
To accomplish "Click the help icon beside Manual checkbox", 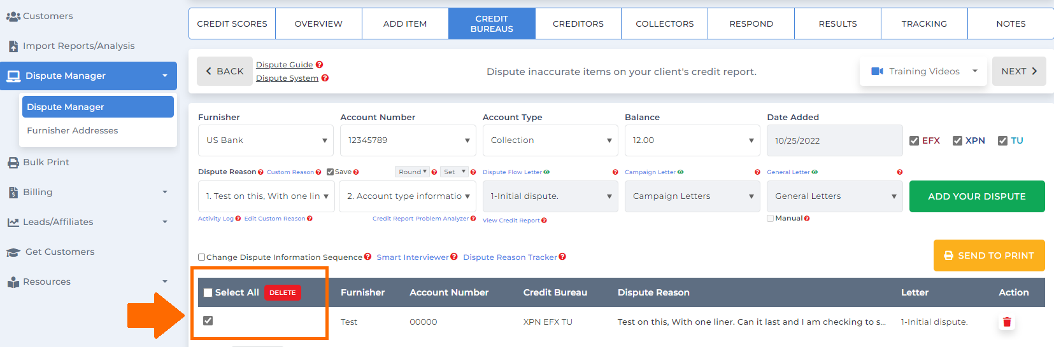I will point(807,219).
